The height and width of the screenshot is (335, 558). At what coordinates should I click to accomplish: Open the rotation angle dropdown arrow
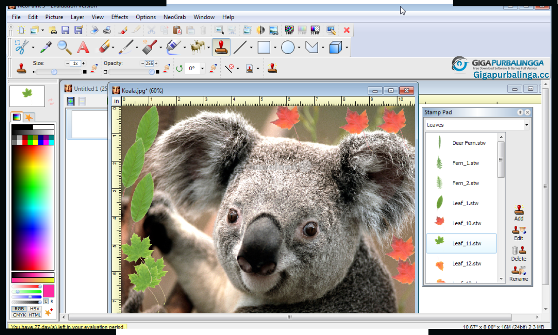point(202,68)
